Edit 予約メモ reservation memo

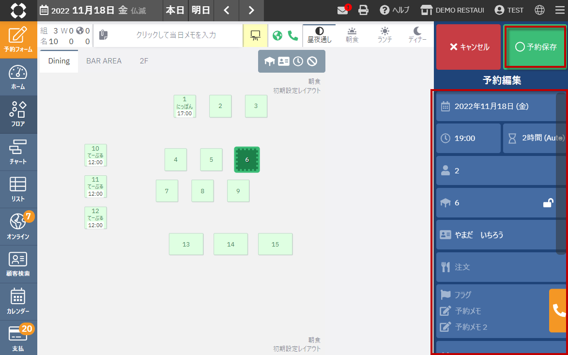pyautogui.click(x=461, y=311)
